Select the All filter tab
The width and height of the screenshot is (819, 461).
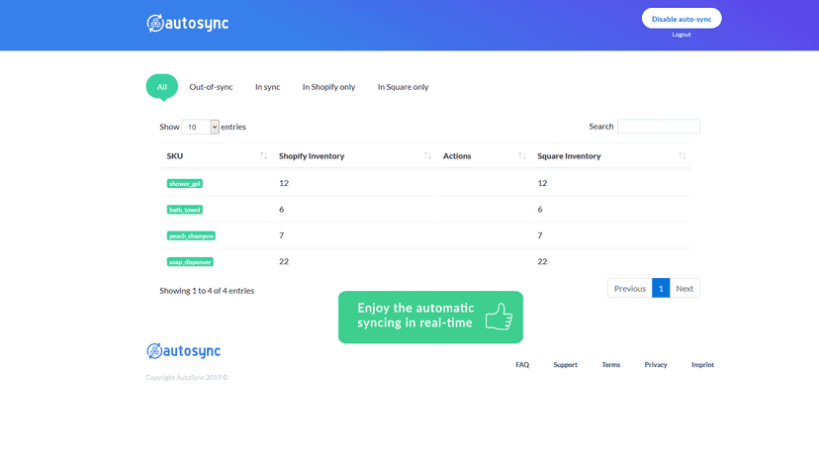(162, 87)
